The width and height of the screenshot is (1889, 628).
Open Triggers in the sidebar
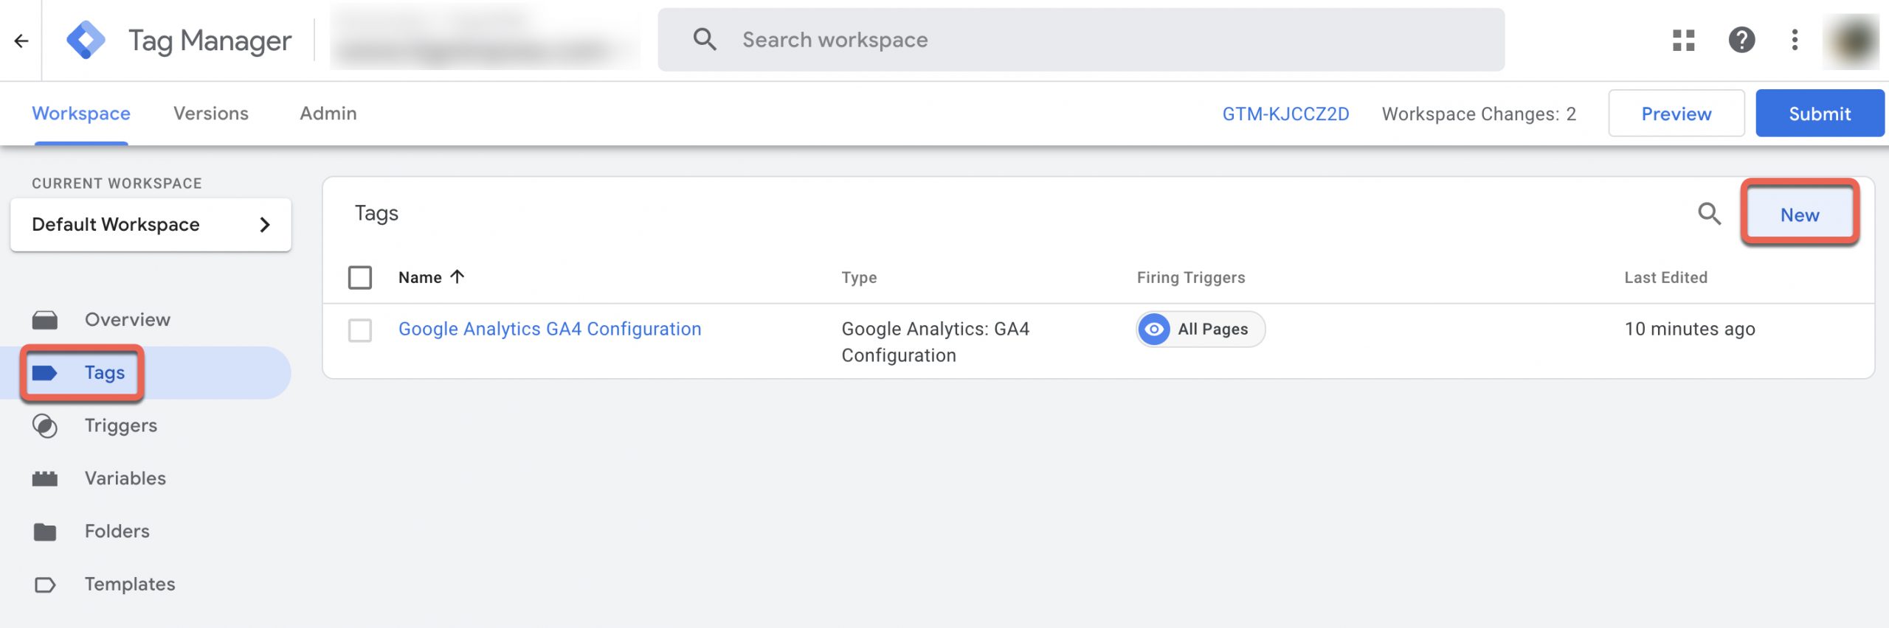click(121, 425)
